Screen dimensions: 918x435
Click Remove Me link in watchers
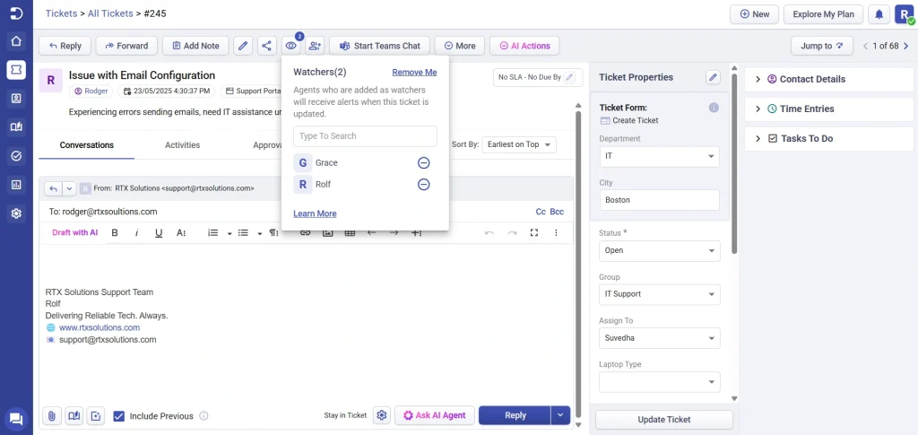[x=414, y=72]
